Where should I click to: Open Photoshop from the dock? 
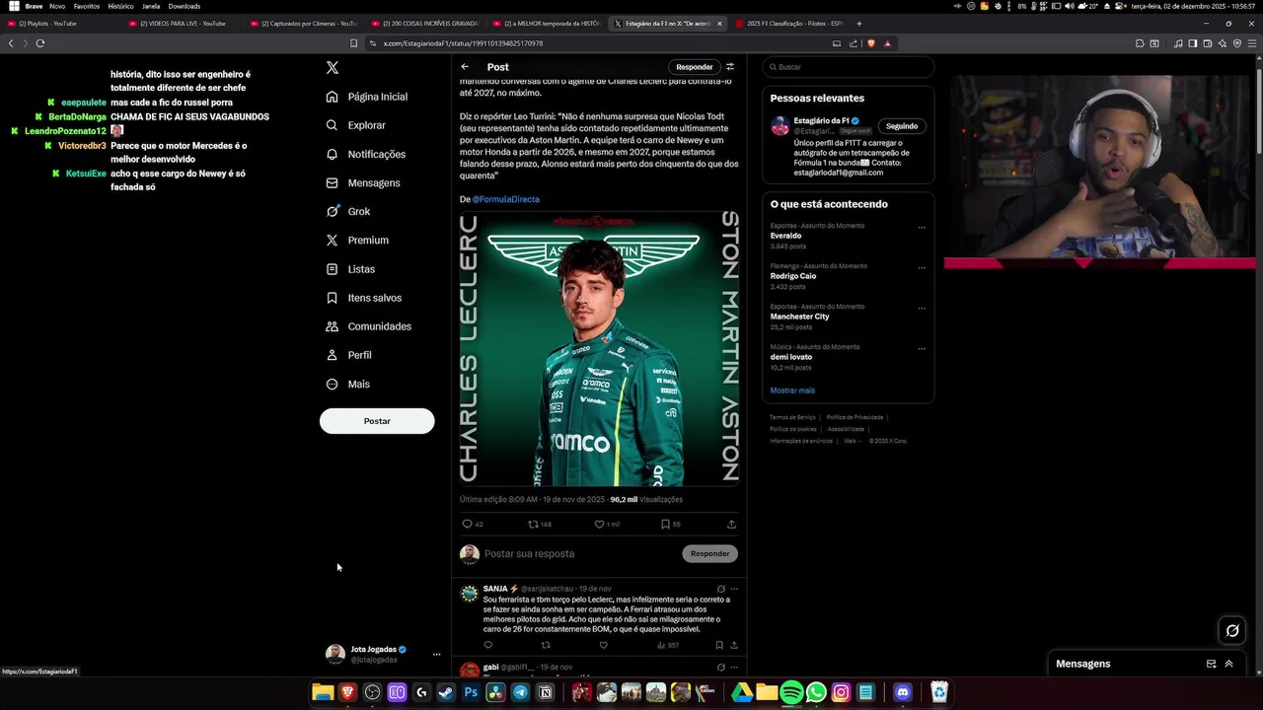pyautogui.click(x=471, y=692)
